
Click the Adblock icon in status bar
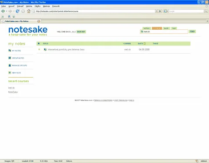[x=197, y=161]
